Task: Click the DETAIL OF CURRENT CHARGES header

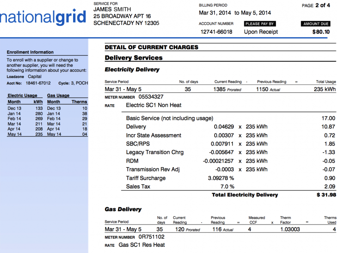Action: tap(151, 47)
